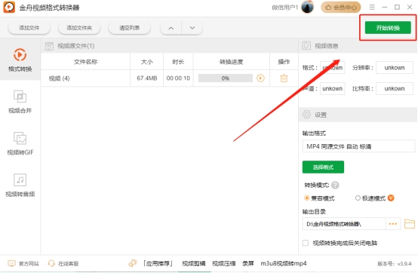Select 极速模式 fast mode radio

click(x=358, y=198)
